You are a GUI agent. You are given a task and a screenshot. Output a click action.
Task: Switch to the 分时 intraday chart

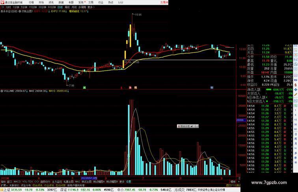(x=8, y=7)
